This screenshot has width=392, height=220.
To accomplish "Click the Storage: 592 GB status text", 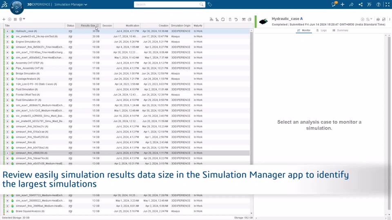I will (243, 218).
